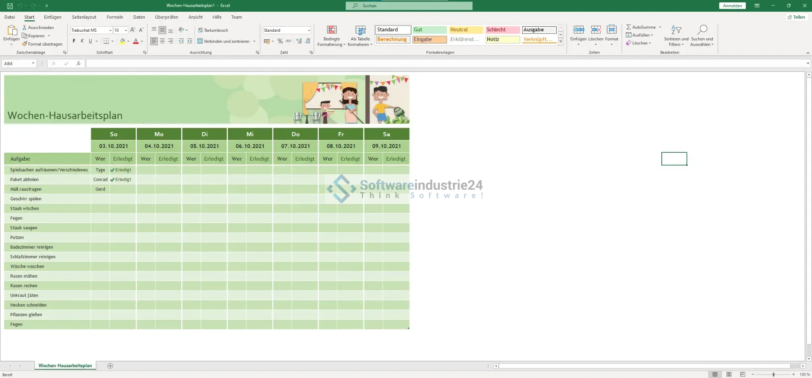Click the Format übertragen paintbrush
Viewport: 812px width, 378px height.
click(25, 44)
